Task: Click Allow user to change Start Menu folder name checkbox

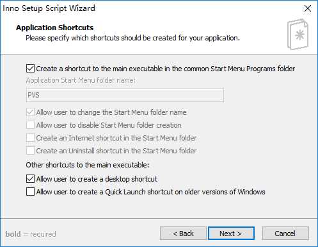Action: pyautogui.click(x=30, y=112)
